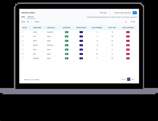The height and width of the screenshot is (121, 158).
Task: Click the green searches badge in Suraj's row
Action: pyautogui.click(x=67, y=50)
